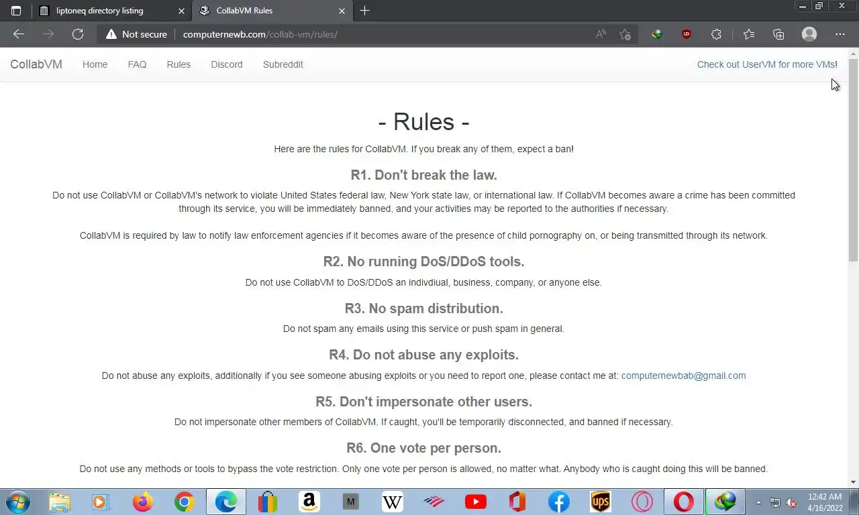The image size is (859, 515).
Task: Click the scrollbar up arrow
Action: tap(853, 52)
